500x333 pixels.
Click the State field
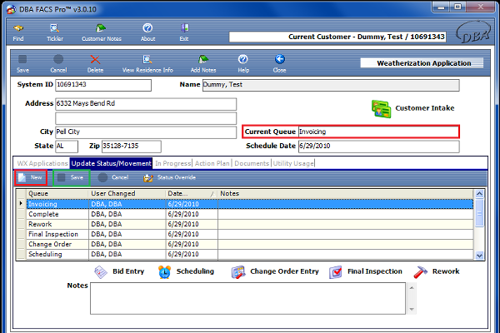(67, 147)
